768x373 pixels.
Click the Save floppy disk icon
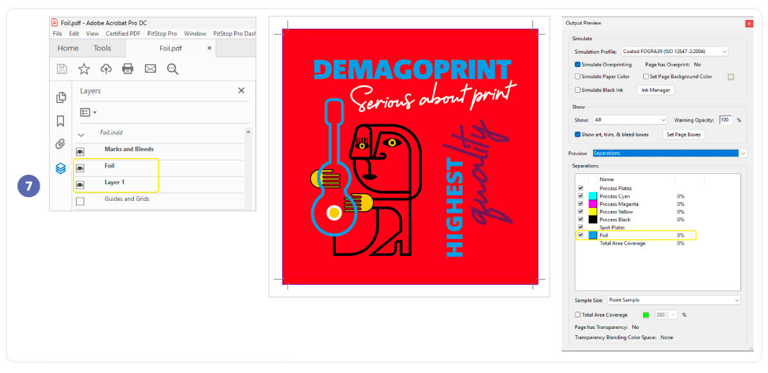[62, 68]
